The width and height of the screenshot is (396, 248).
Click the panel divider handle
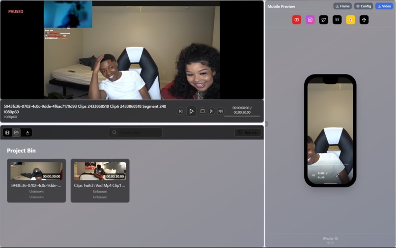tap(266, 124)
